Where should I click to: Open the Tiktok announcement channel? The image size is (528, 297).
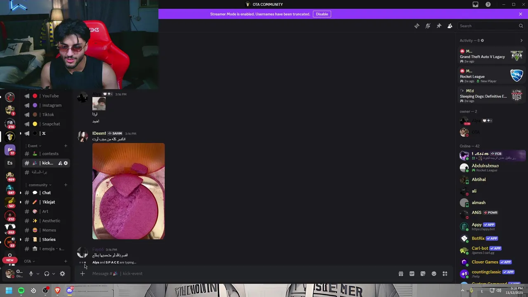point(45,115)
